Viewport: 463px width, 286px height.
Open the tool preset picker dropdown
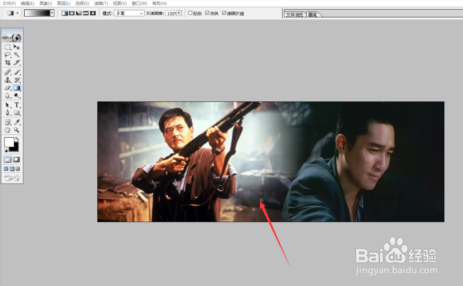[x=17, y=13]
